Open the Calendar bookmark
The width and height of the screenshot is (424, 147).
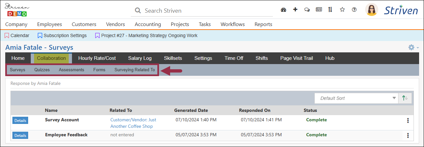point(17,35)
